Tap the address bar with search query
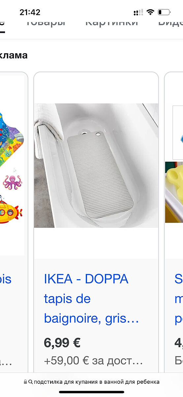Image resolution: width=183 pixels, height=397 pixels. point(91,382)
